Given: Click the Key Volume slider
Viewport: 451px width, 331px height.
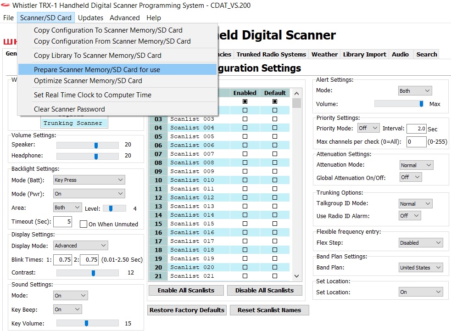Looking at the screenshot, I should pos(88,323).
